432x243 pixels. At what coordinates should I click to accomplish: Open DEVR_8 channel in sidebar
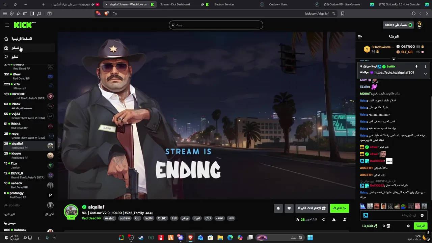point(29,175)
